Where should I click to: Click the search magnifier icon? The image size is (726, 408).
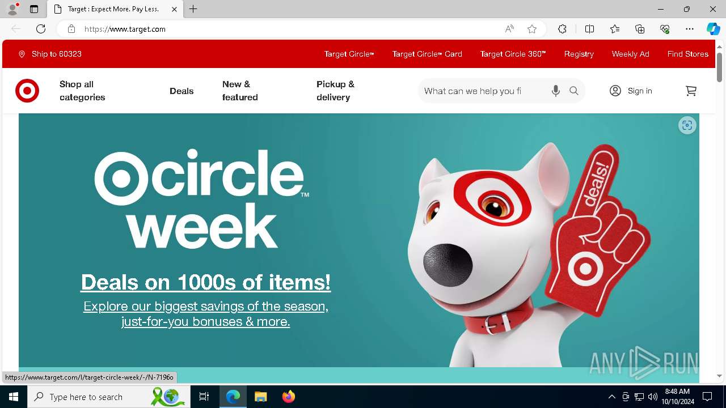pos(574,91)
